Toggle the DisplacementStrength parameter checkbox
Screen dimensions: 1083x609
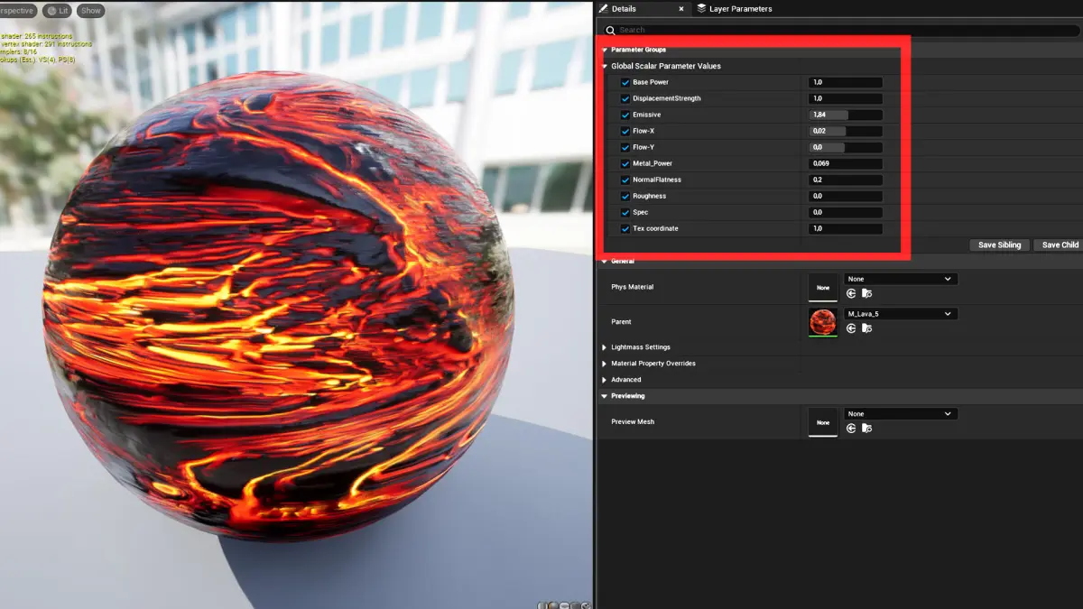(625, 98)
